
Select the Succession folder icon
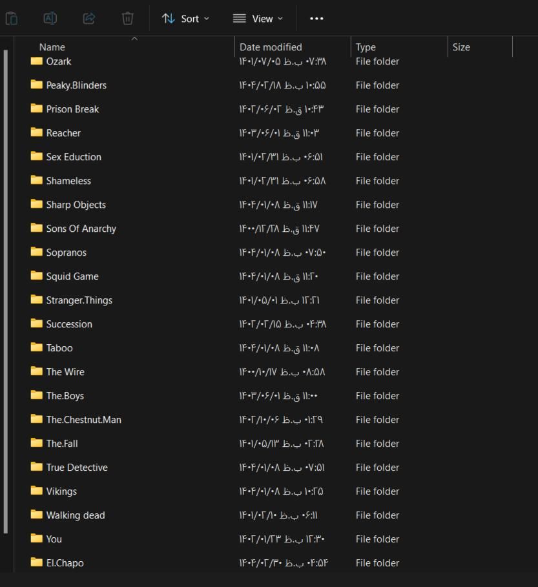[x=36, y=324]
